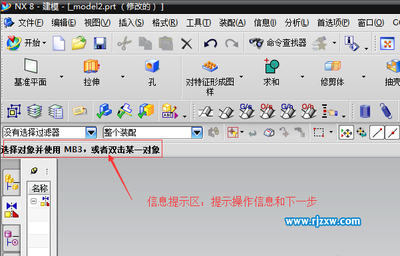Expand the 基准平面 dropdown arrow

tap(61, 76)
